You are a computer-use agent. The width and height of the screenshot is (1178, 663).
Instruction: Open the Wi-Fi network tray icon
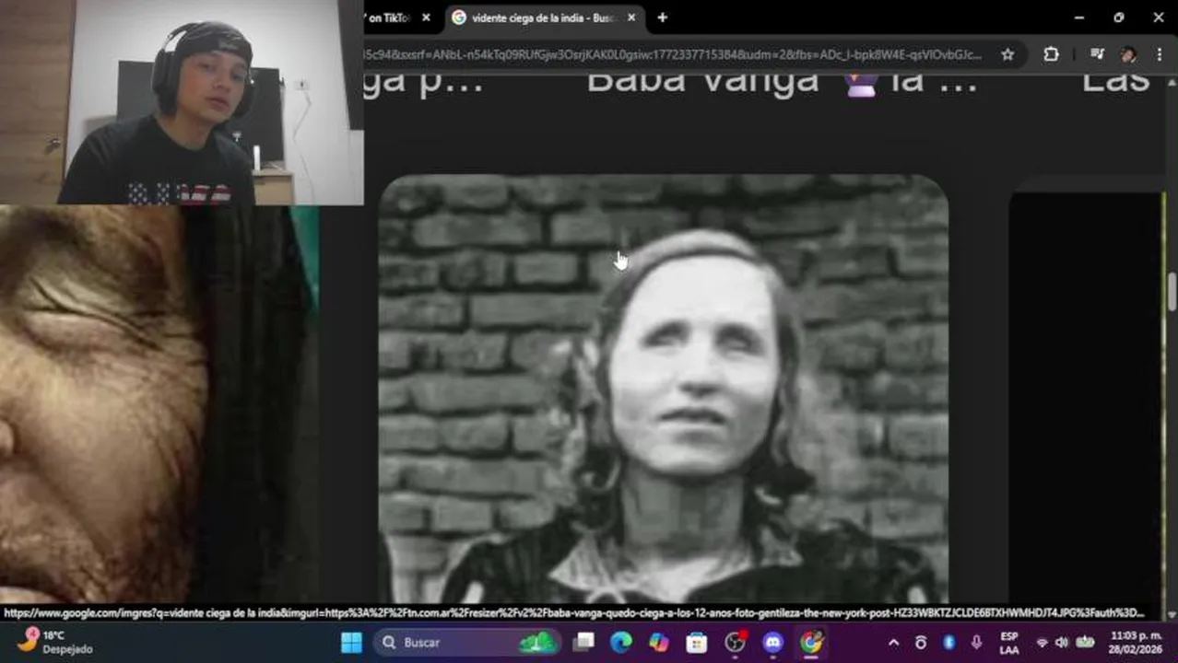pos(1042,643)
